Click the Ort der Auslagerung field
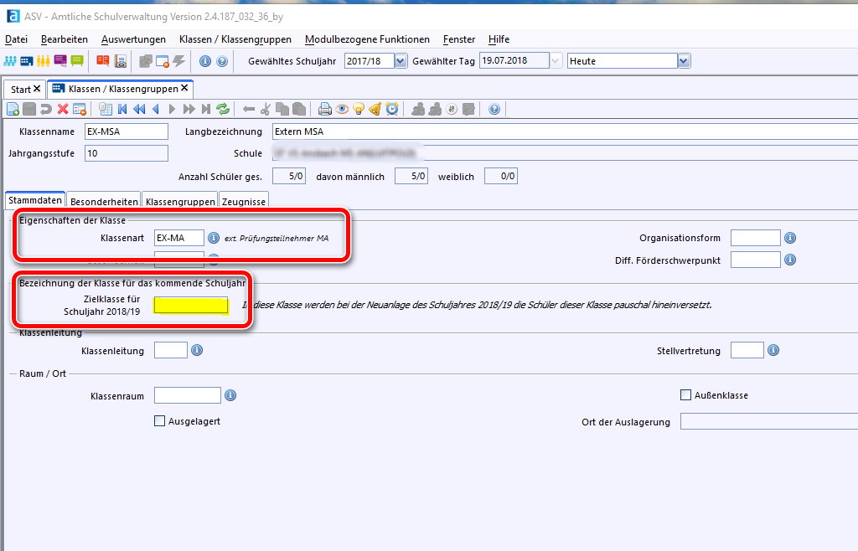The width and height of the screenshot is (858, 551). click(769, 421)
